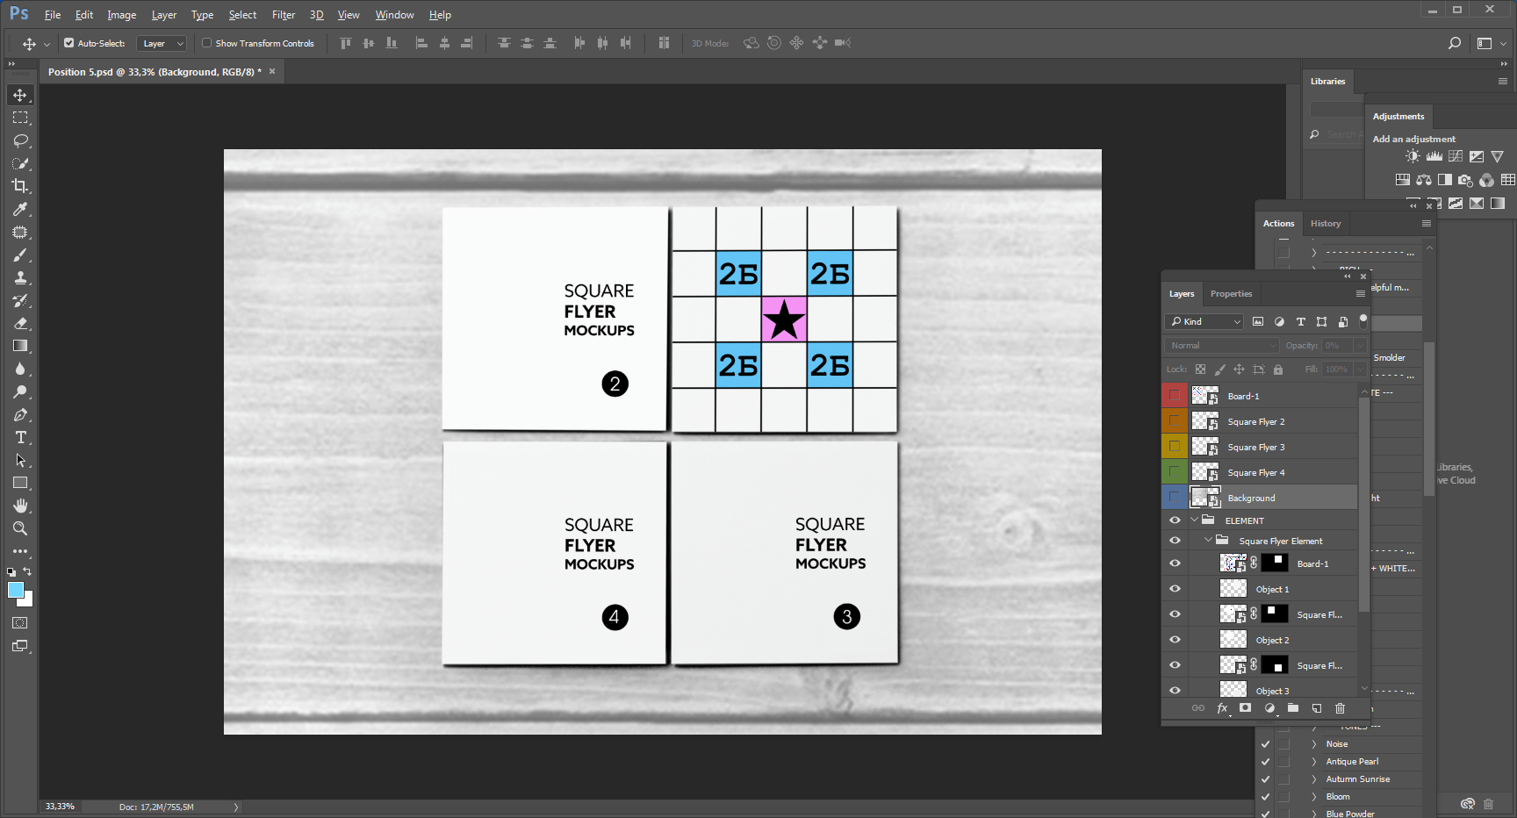This screenshot has height=818, width=1517.
Task: Enable the Auto-Select checkbox
Action: [68, 42]
